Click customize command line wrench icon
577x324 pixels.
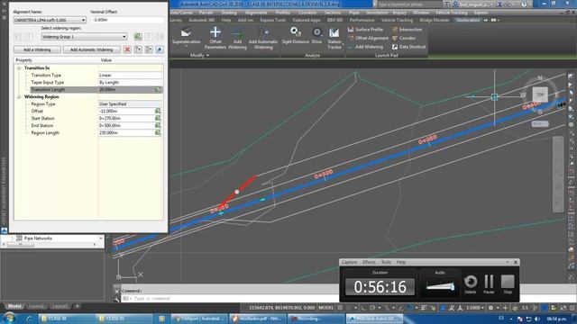pos(116,300)
